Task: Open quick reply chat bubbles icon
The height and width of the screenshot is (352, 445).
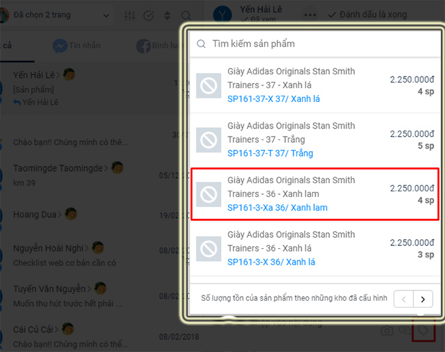Action: click(x=405, y=330)
